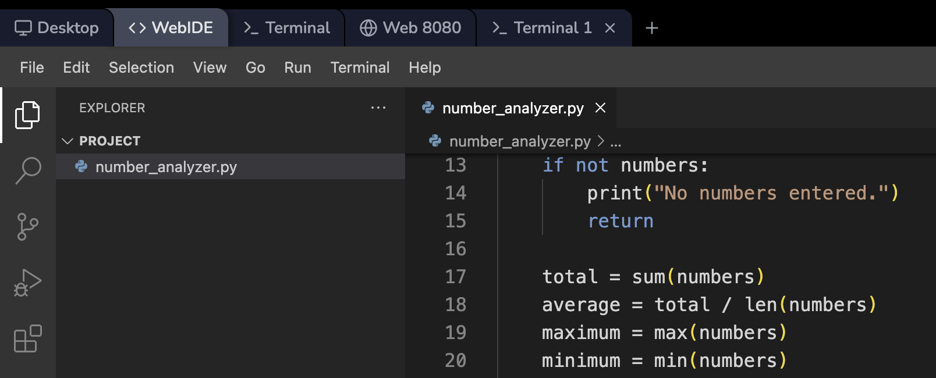
Task: Expand breadcrumb chevron after number_analyzer.py
Action: tap(601, 141)
